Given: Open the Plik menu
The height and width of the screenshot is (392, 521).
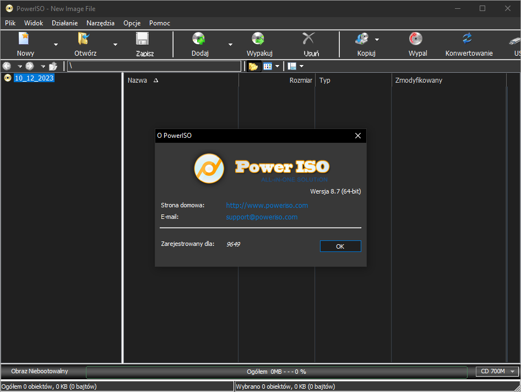Looking at the screenshot, I should [x=10, y=23].
